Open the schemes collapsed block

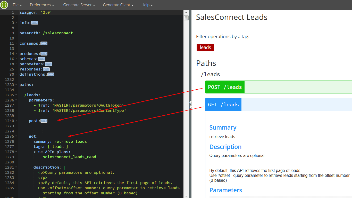(41, 59)
